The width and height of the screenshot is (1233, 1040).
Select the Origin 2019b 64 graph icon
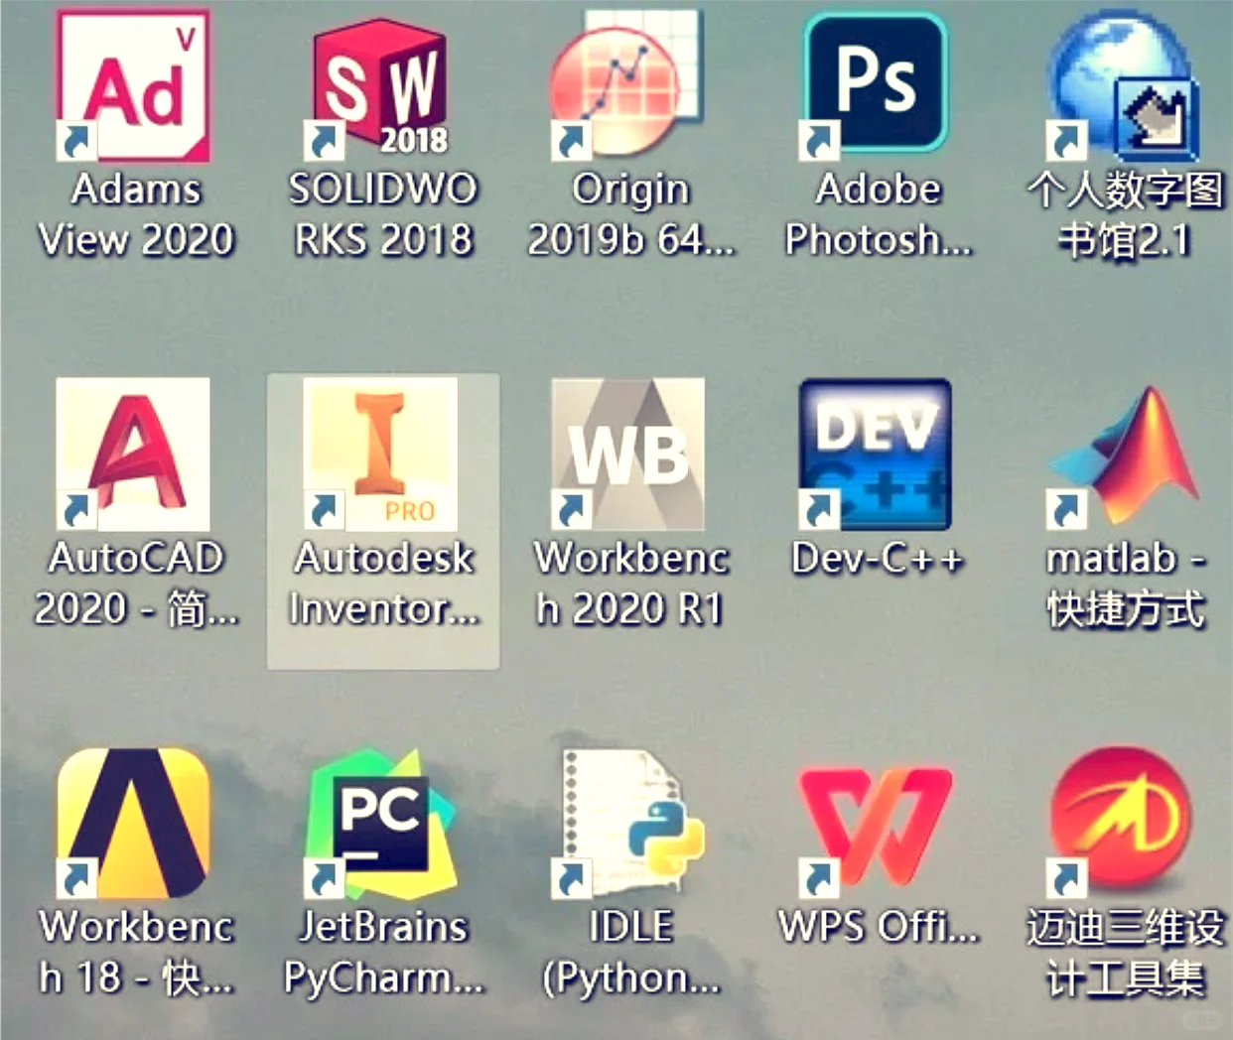(x=629, y=86)
